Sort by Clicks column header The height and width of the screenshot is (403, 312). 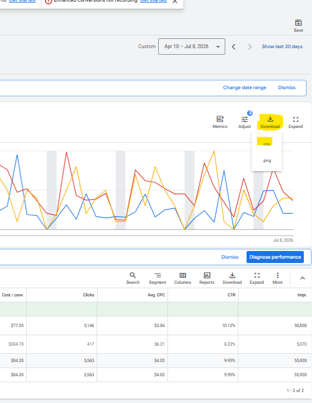pyautogui.click(x=89, y=295)
